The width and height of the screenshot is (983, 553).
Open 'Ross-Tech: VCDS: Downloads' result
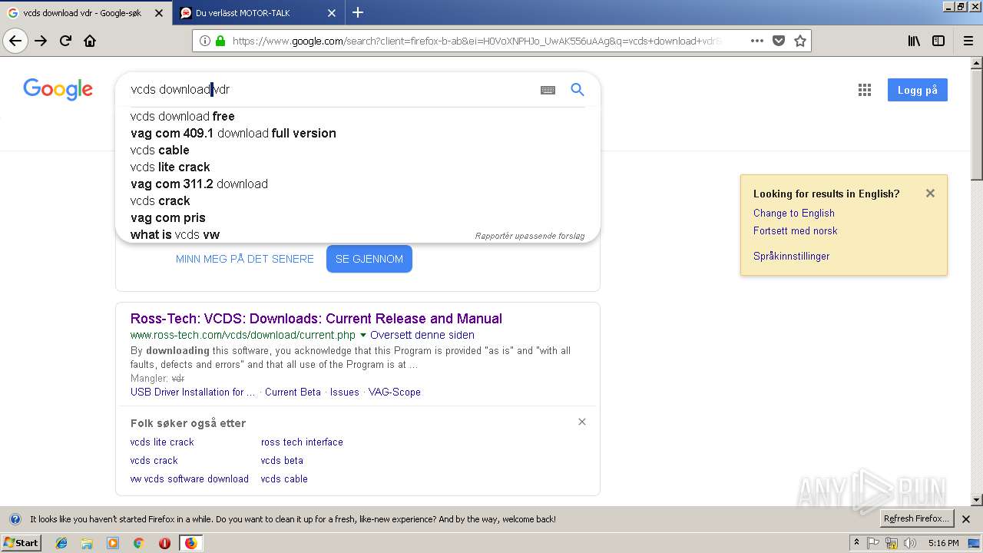tap(316, 319)
